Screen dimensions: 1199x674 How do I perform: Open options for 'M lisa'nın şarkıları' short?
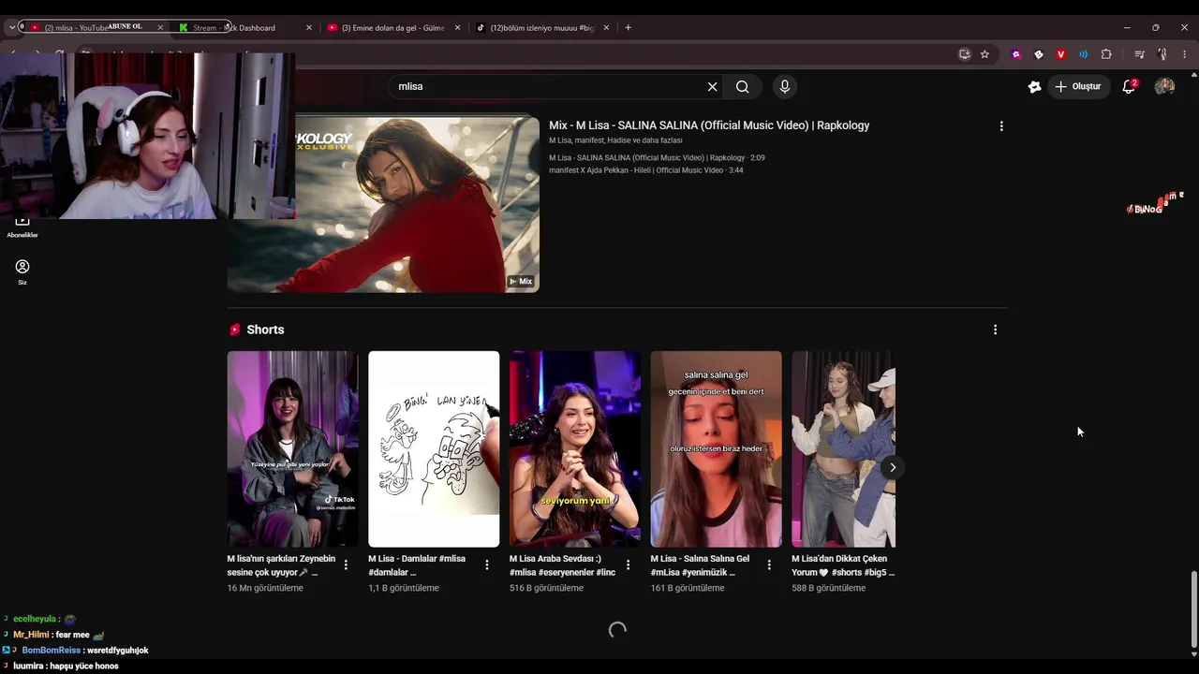[346, 564]
